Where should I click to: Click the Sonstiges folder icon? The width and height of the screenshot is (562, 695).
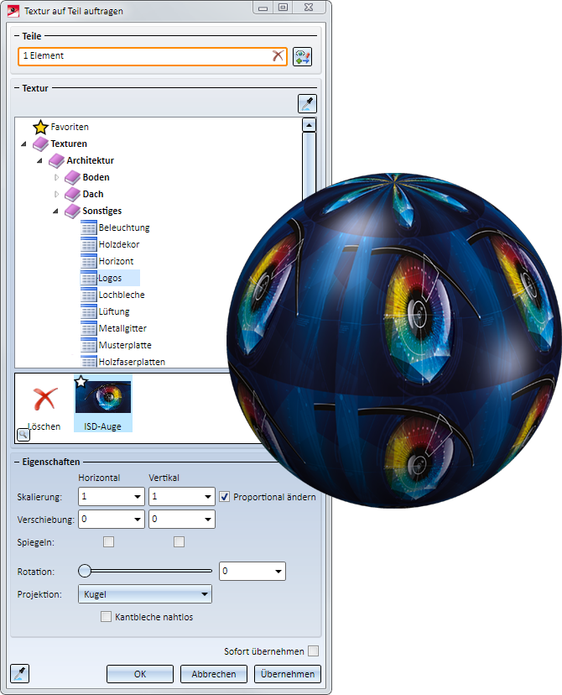coord(73,212)
